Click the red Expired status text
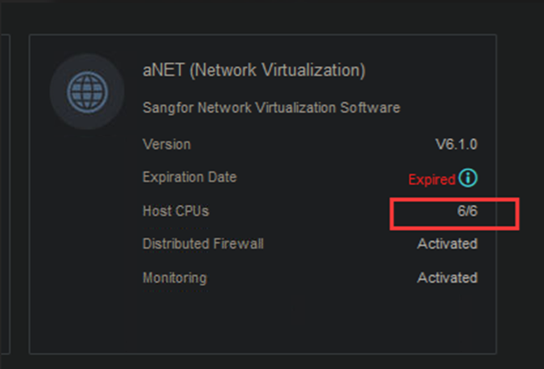Viewport: 544px width, 369px height. 431,179
